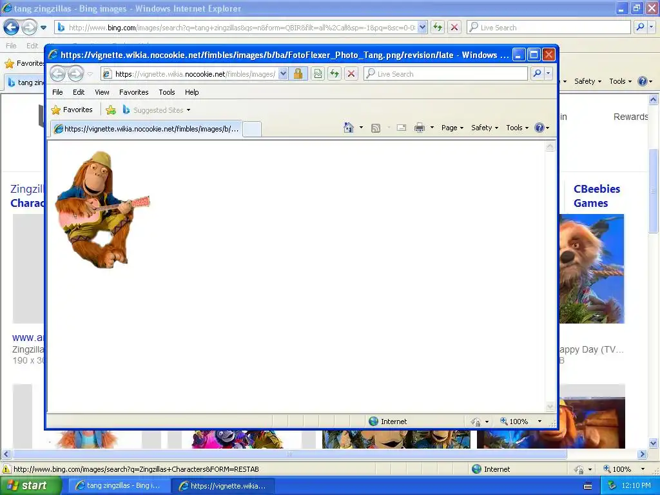The height and width of the screenshot is (495, 660).
Task: Click the Read Mail icon in the command bar
Action: pyautogui.click(x=402, y=128)
